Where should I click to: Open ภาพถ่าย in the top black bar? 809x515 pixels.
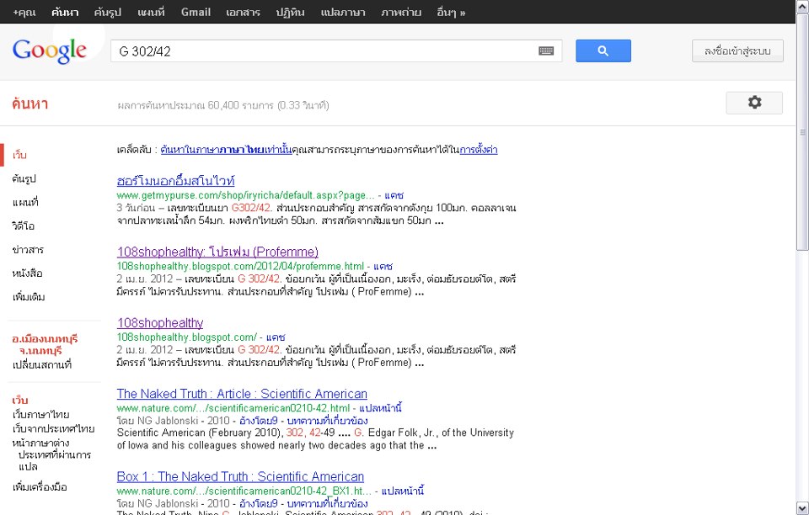[x=401, y=13]
